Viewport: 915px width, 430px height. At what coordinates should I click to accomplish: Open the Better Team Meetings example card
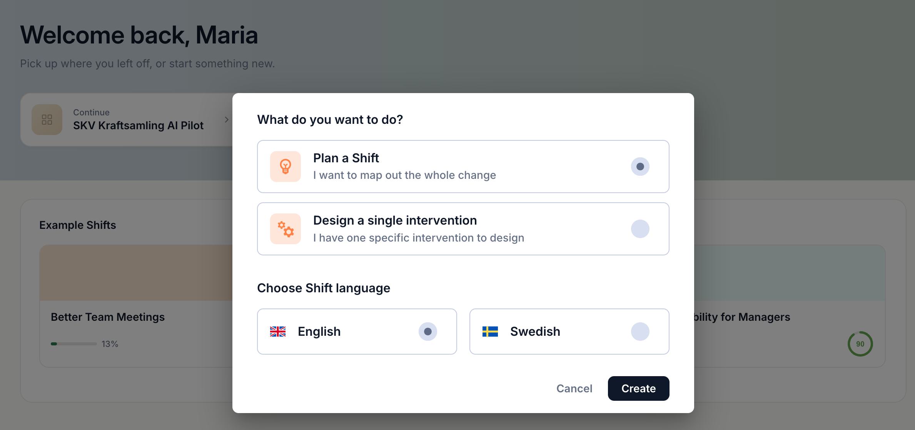coord(136,306)
